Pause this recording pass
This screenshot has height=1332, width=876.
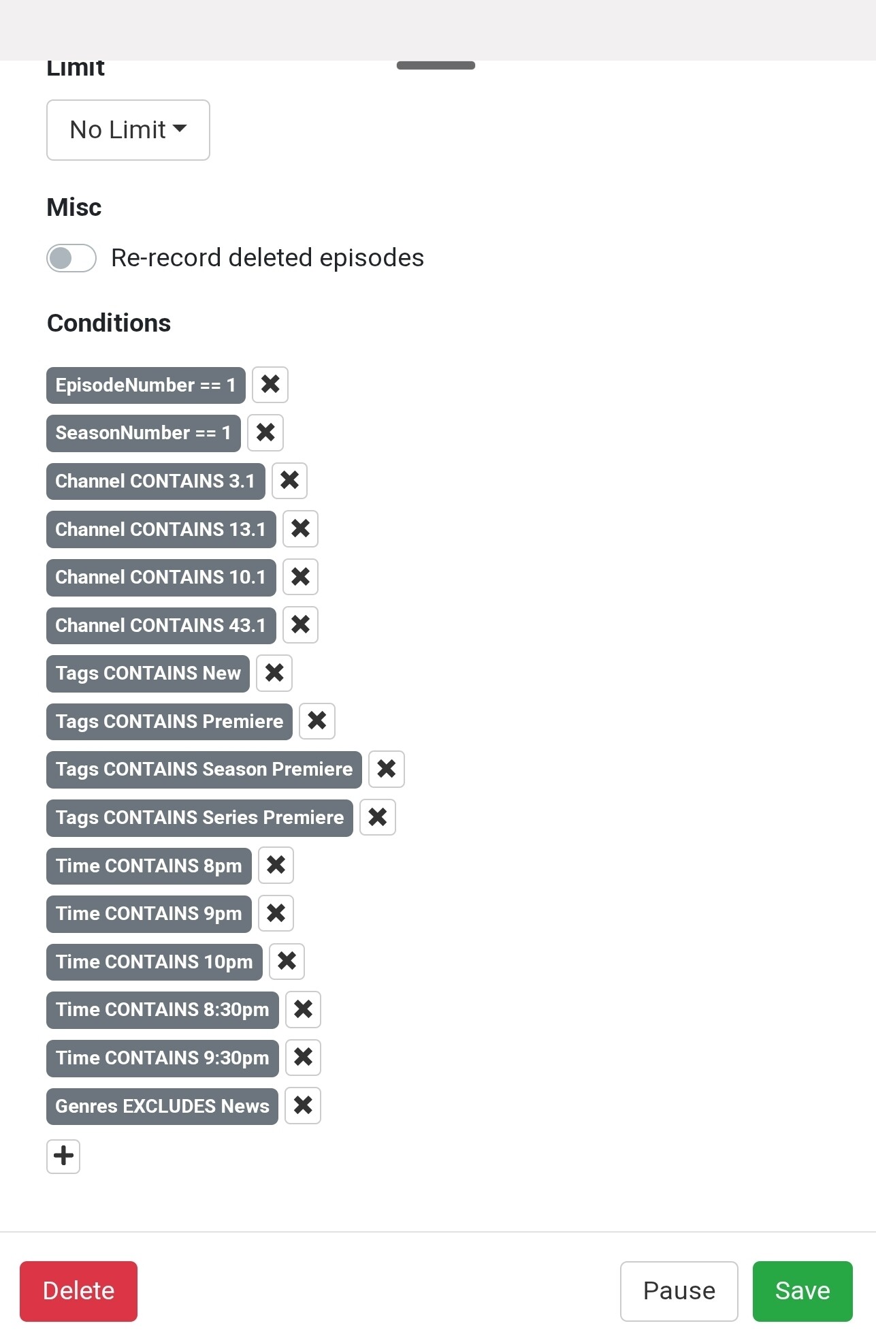point(679,1291)
